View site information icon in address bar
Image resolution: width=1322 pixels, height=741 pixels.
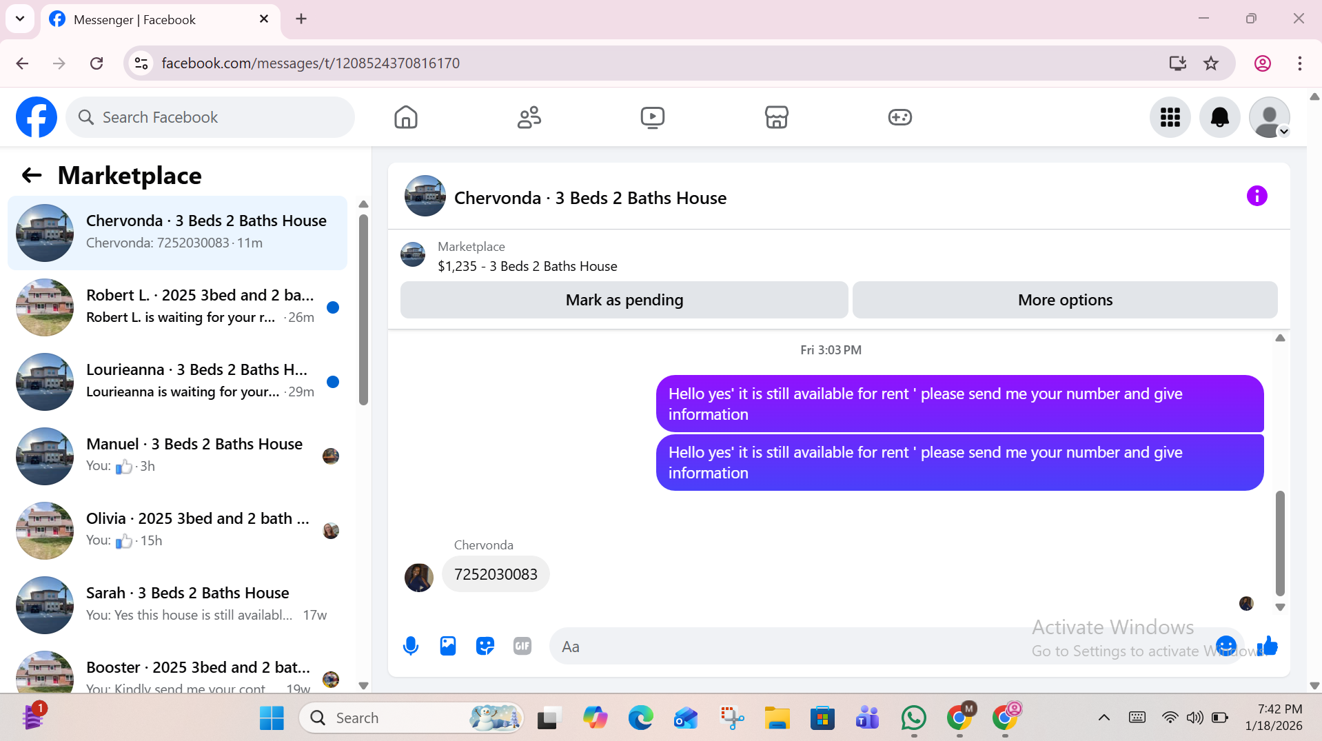(141, 63)
